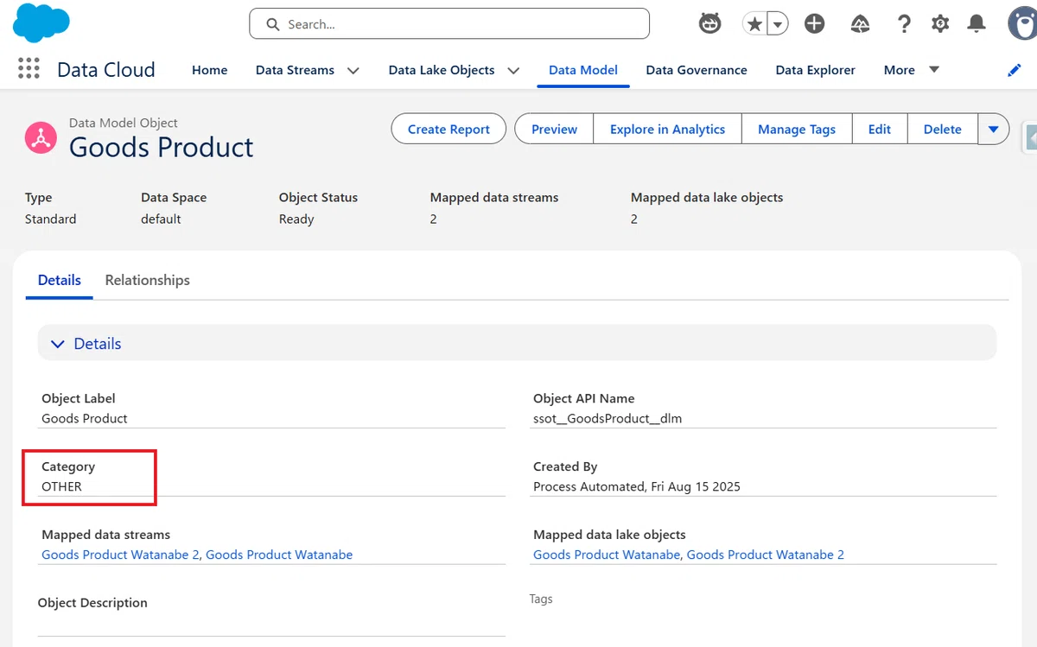Click the Data Space default value
1037x647 pixels.
click(x=161, y=219)
